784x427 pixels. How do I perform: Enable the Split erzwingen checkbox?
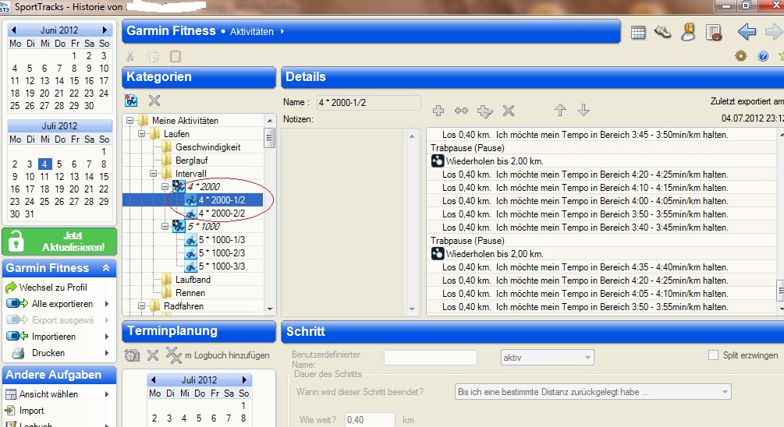coord(713,355)
